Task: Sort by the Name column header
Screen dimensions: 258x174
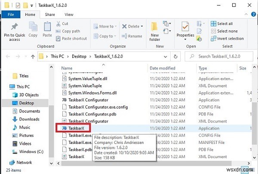Action: pyautogui.click(x=67, y=68)
